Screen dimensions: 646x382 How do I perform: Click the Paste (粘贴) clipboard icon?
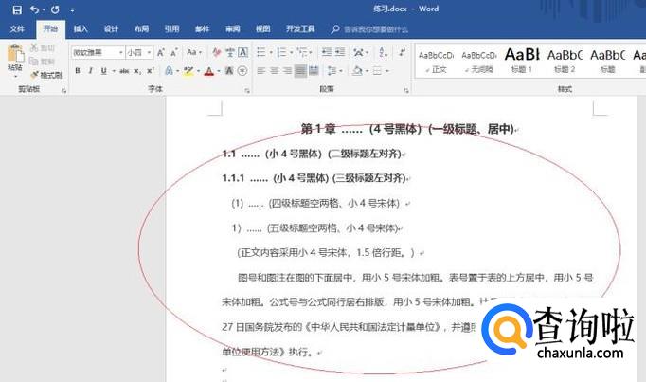click(14, 55)
